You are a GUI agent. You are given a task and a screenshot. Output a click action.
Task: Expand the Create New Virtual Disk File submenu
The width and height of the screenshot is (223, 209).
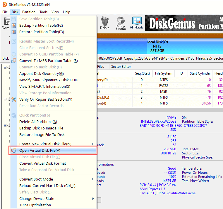coord(93,144)
